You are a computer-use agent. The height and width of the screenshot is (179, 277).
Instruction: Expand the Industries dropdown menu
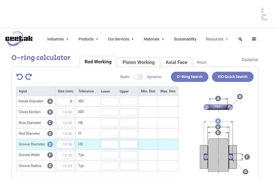click(x=58, y=39)
